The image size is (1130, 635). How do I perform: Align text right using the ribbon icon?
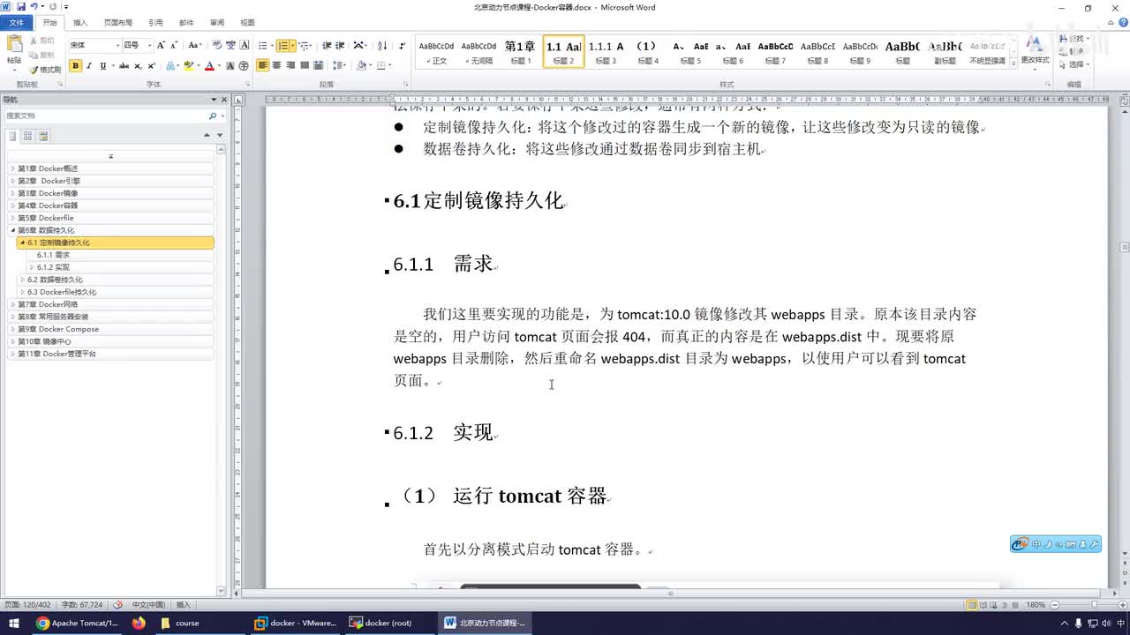tap(290, 66)
